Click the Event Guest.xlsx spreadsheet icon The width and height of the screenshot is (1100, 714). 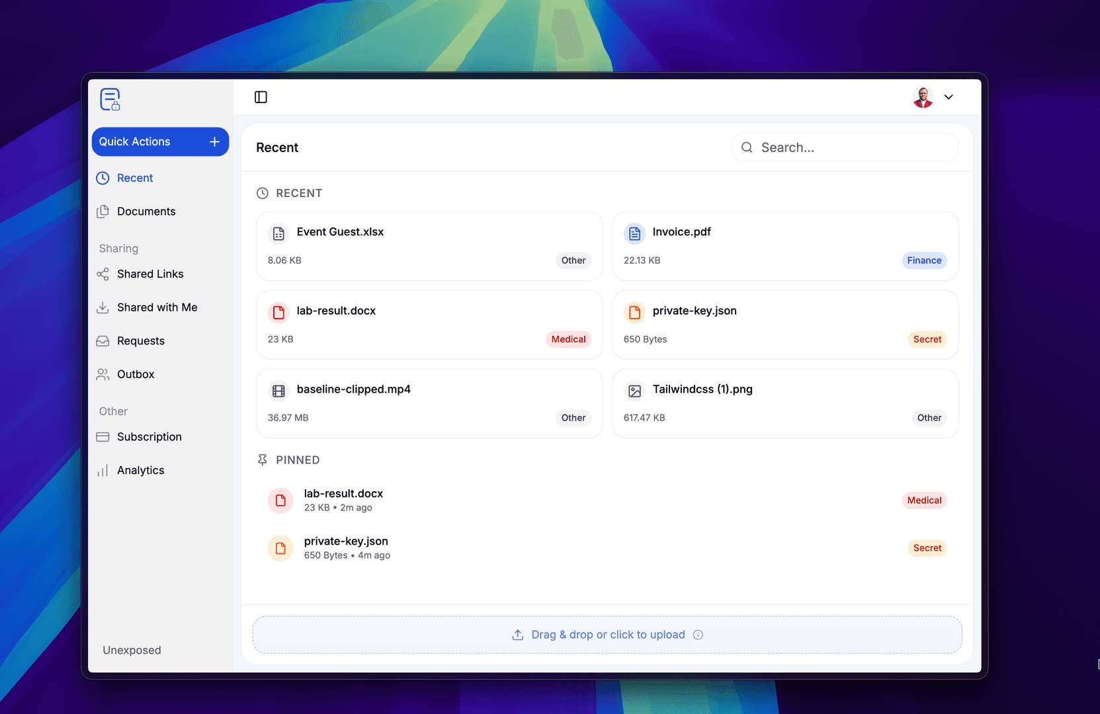tap(278, 233)
